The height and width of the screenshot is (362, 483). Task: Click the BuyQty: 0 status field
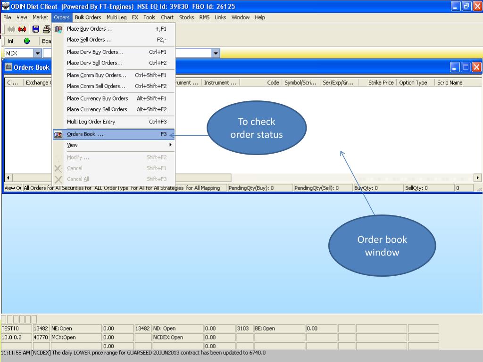pyautogui.click(x=378, y=188)
